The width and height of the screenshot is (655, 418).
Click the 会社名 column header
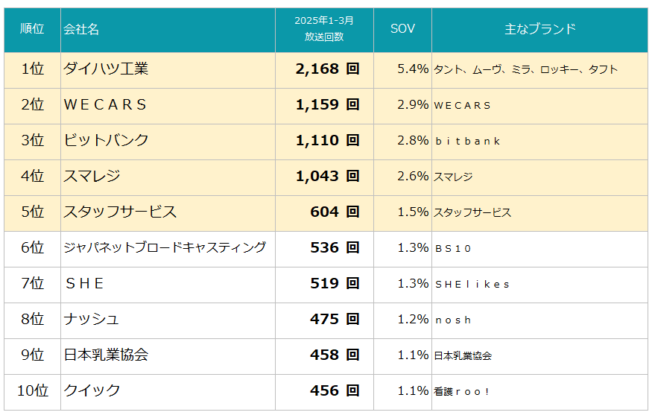click(168, 30)
